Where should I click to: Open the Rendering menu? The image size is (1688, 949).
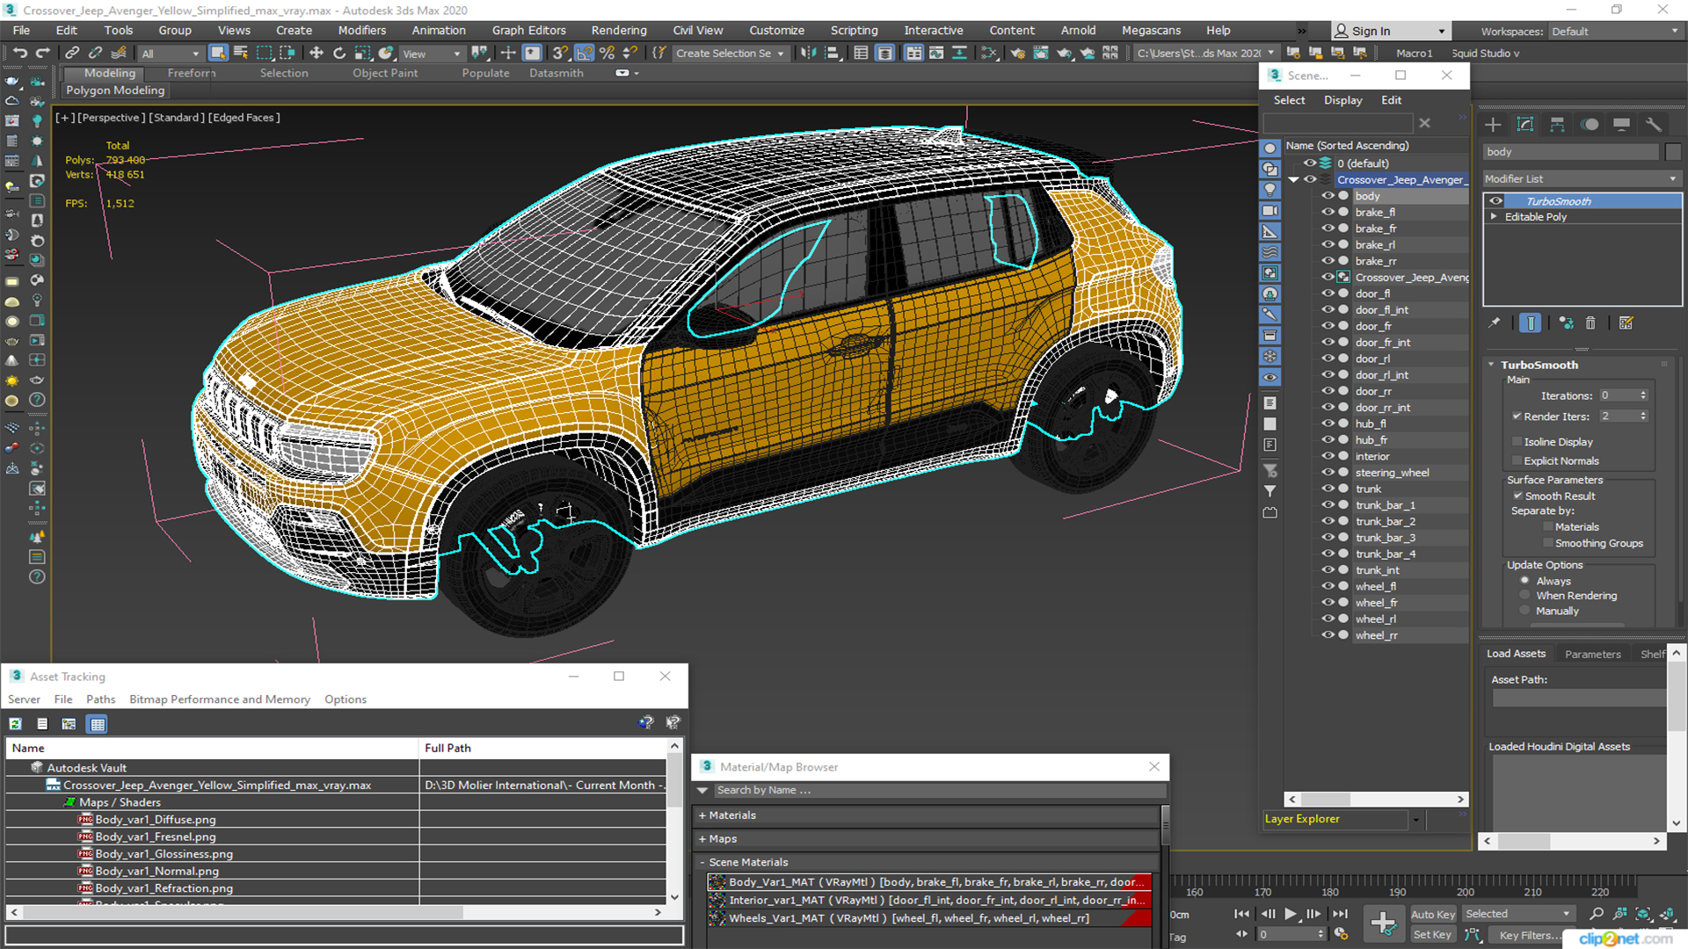point(619,30)
